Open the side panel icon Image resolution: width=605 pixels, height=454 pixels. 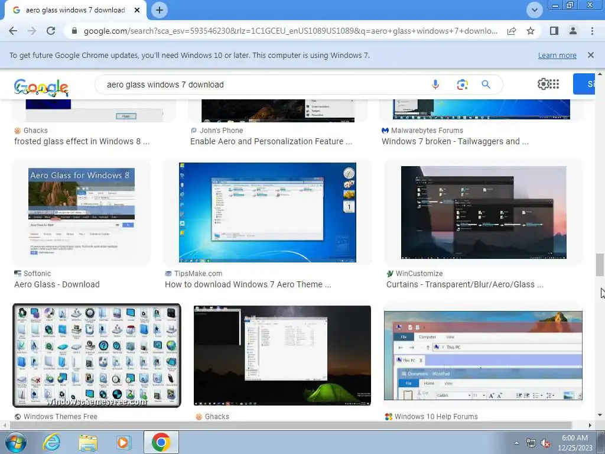(554, 31)
